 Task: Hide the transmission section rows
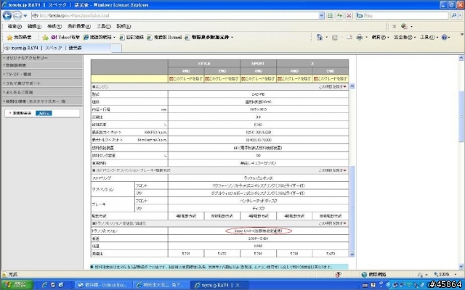(x=333, y=223)
